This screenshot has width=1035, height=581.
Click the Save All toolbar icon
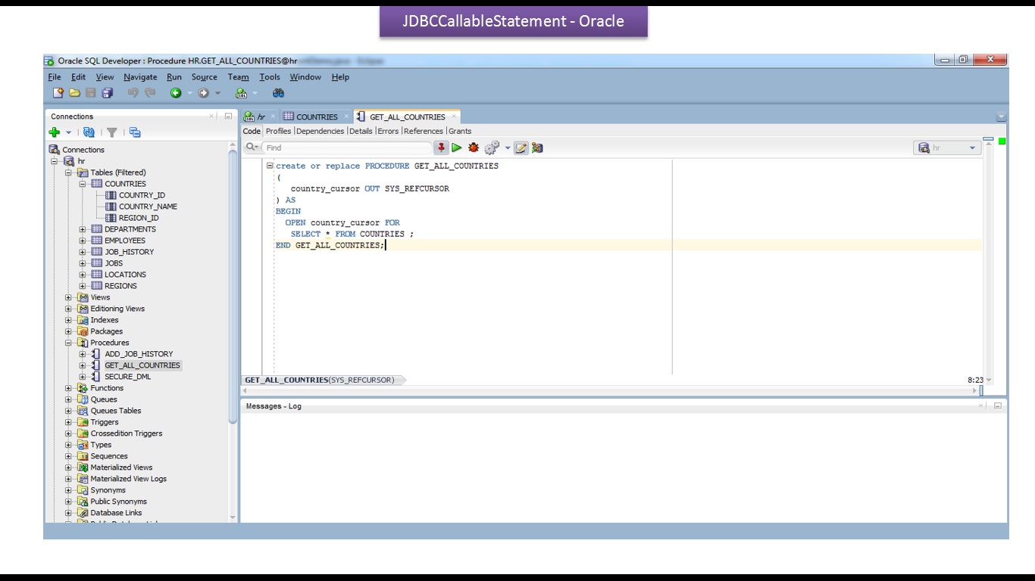coord(108,93)
